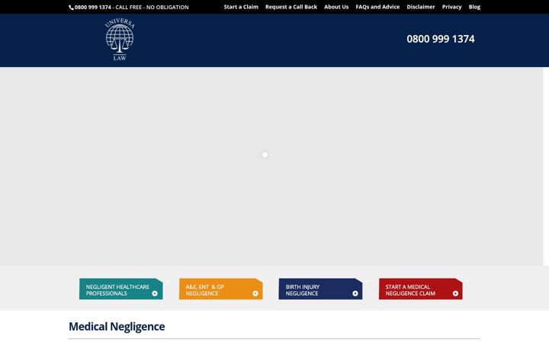Viewport: 549px width, 343px height.
Task: Click Start a Medical Negligence Claim red button
Action: (x=420, y=289)
